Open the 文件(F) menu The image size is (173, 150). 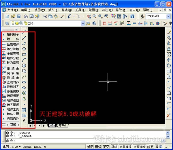12,10
